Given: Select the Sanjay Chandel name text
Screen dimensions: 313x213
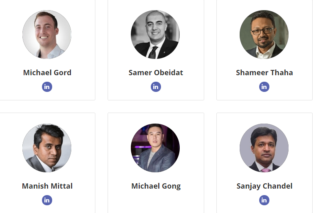Looking at the screenshot, I should point(264,186).
